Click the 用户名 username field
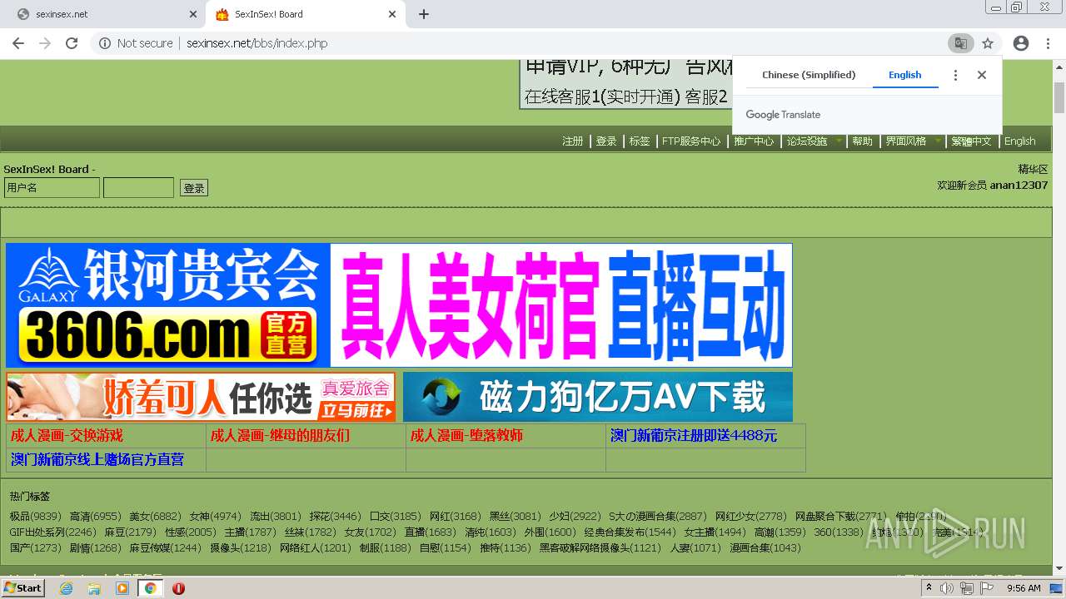This screenshot has width=1066, height=599. click(x=52, y=188)
